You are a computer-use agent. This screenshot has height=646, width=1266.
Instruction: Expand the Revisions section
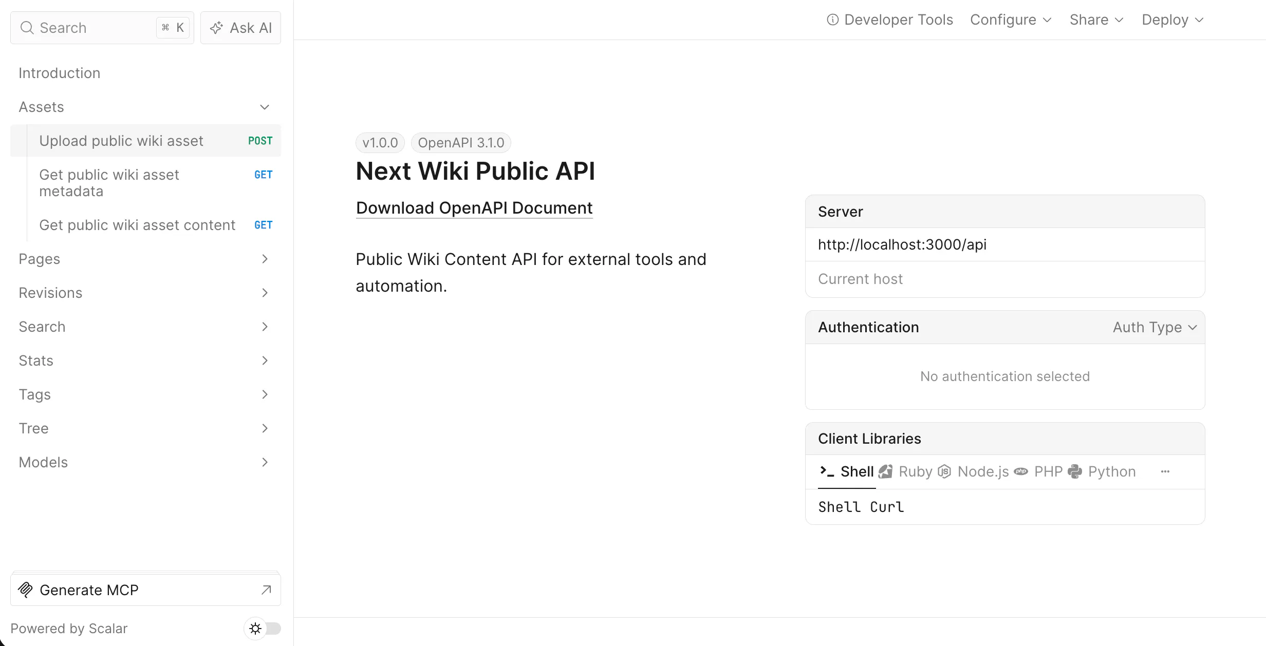coord(265,293)
